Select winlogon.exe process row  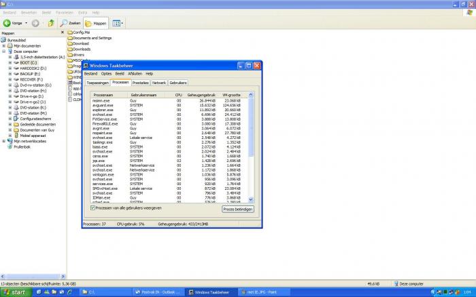click(169, 175)
